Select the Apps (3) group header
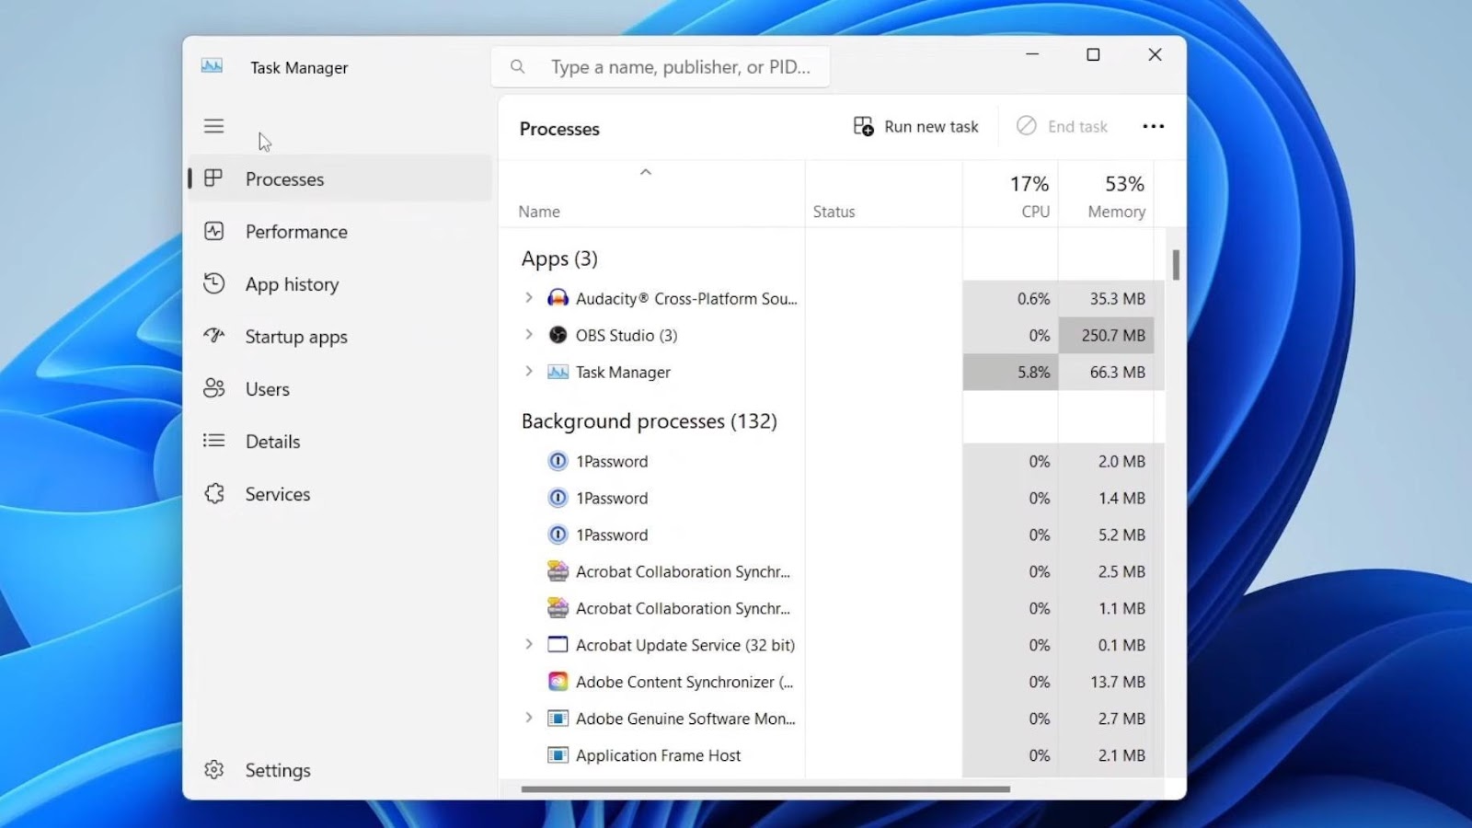This screenshot has width=1472, height=828. (559, 259)
